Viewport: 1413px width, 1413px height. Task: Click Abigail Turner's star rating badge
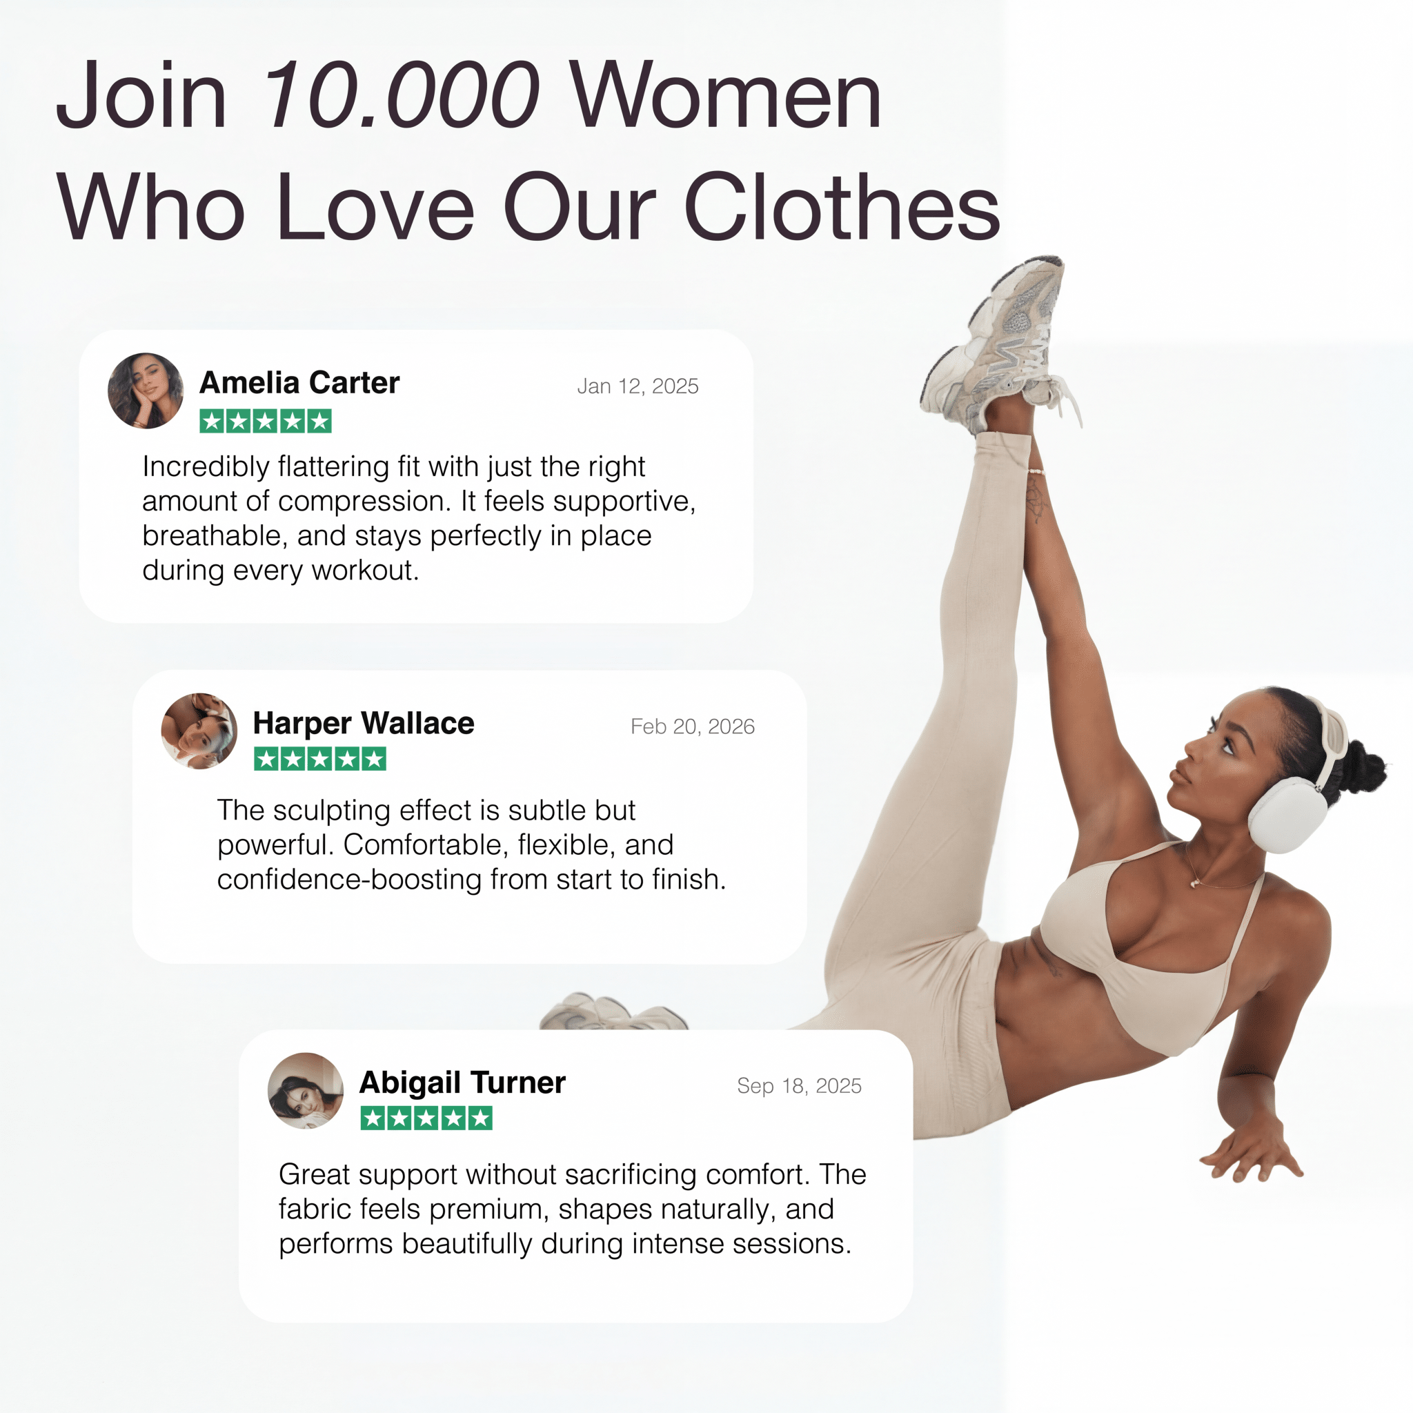pyautogui.click(x=426, y=1118)
